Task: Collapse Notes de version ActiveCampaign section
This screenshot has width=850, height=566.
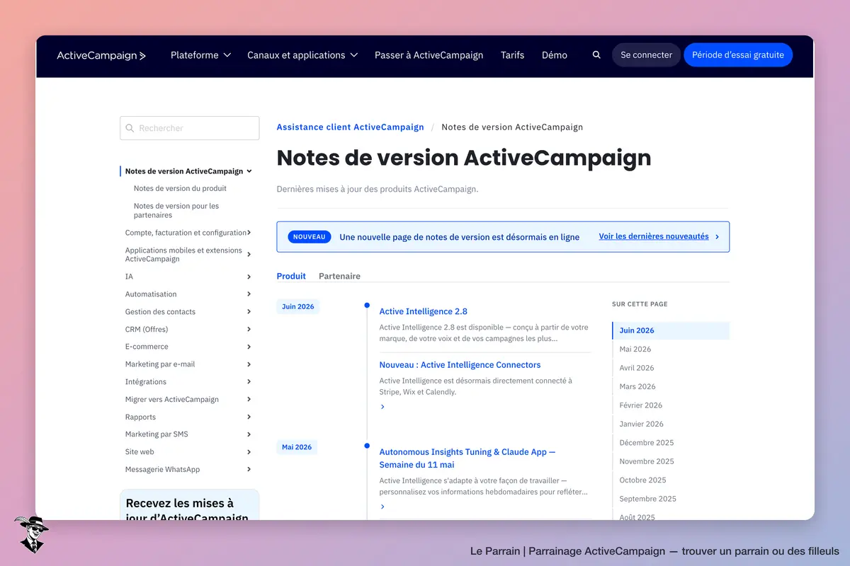Action: [x=249, y=171]
